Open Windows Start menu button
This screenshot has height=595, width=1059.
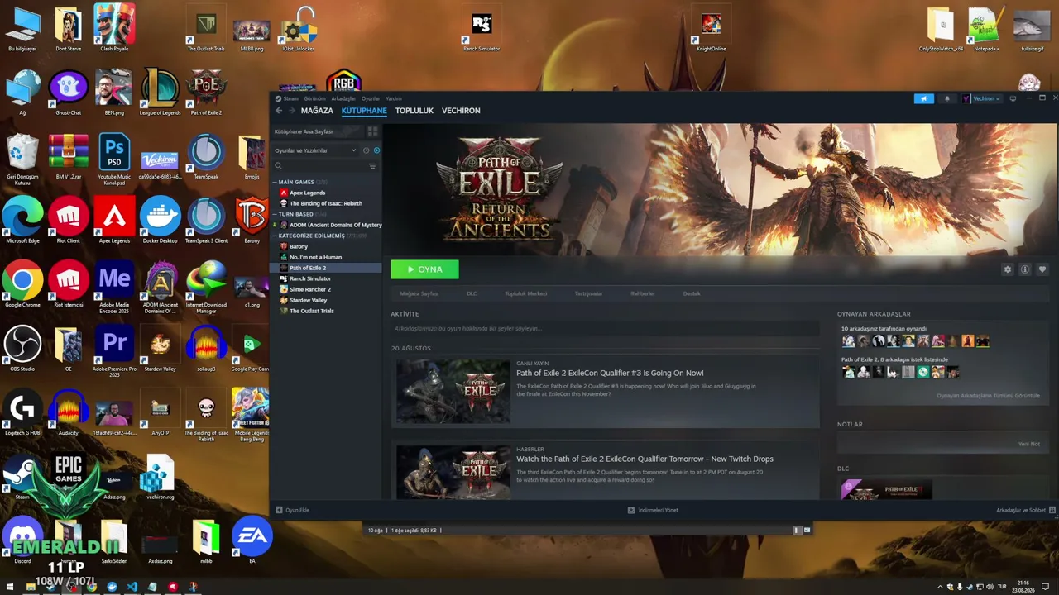point(10,587)
